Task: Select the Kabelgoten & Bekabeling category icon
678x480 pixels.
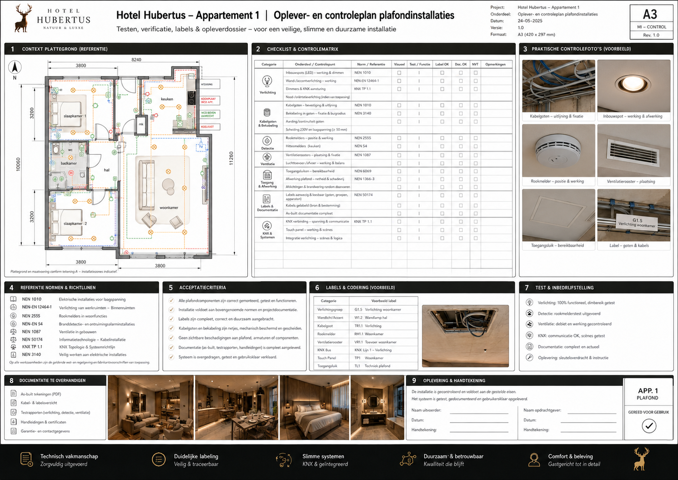Action: 267,112
